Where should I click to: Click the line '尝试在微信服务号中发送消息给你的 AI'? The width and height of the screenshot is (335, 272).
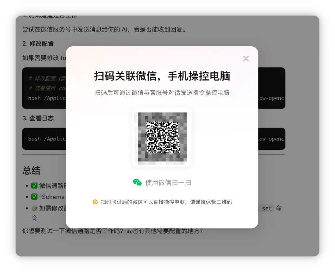pos(75,30)
